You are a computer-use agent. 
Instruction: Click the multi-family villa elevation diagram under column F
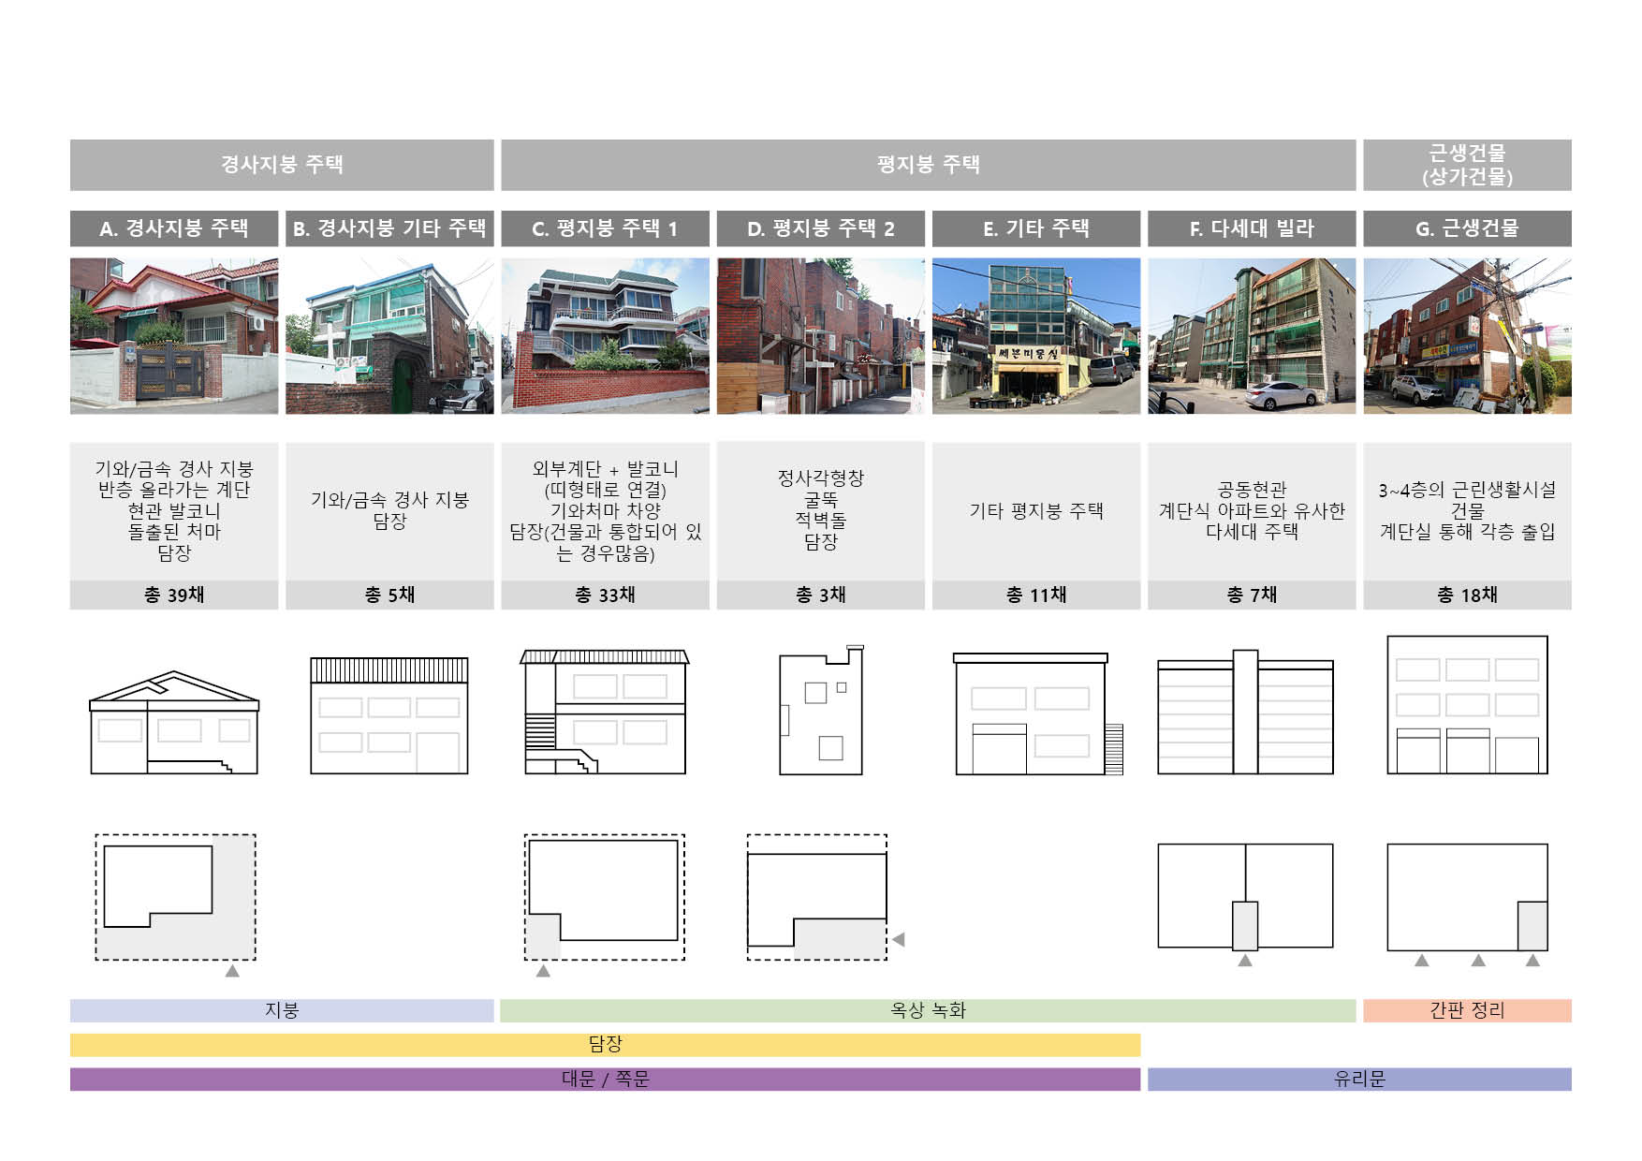[x=1245, y=713]
